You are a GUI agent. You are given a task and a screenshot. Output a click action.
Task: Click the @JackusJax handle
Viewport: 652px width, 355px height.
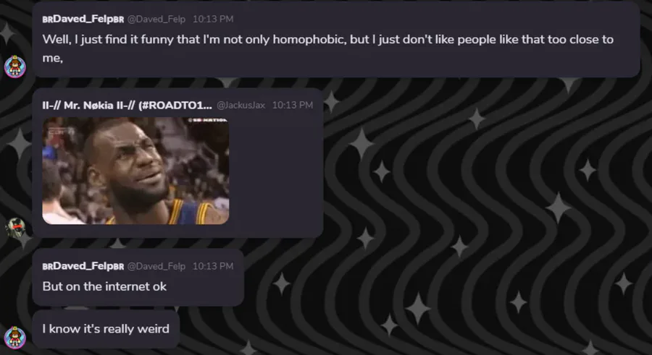tap(241, 105)
